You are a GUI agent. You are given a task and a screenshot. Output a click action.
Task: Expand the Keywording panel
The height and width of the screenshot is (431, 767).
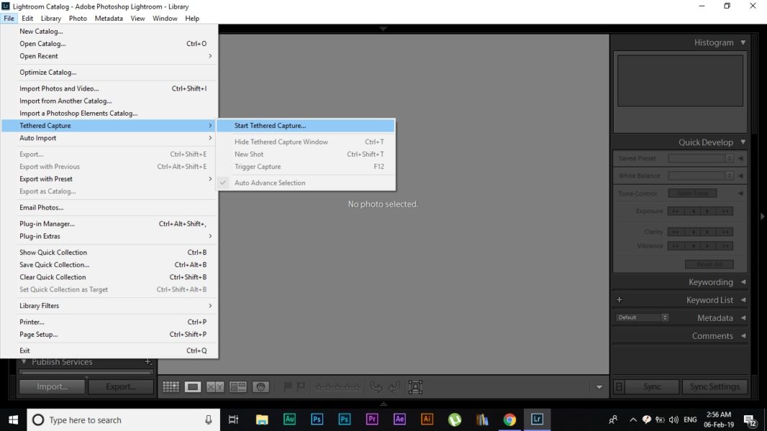coord(743,282)
